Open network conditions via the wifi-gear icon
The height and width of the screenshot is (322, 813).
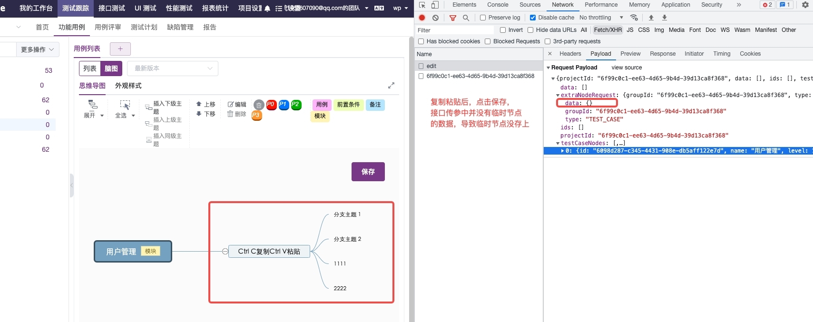tap(634, 18)
